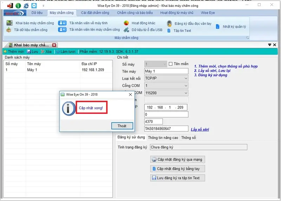Click Tải nhân viên về máy tính
This screenshot has height=201, width=281.
tap(88, 23)
